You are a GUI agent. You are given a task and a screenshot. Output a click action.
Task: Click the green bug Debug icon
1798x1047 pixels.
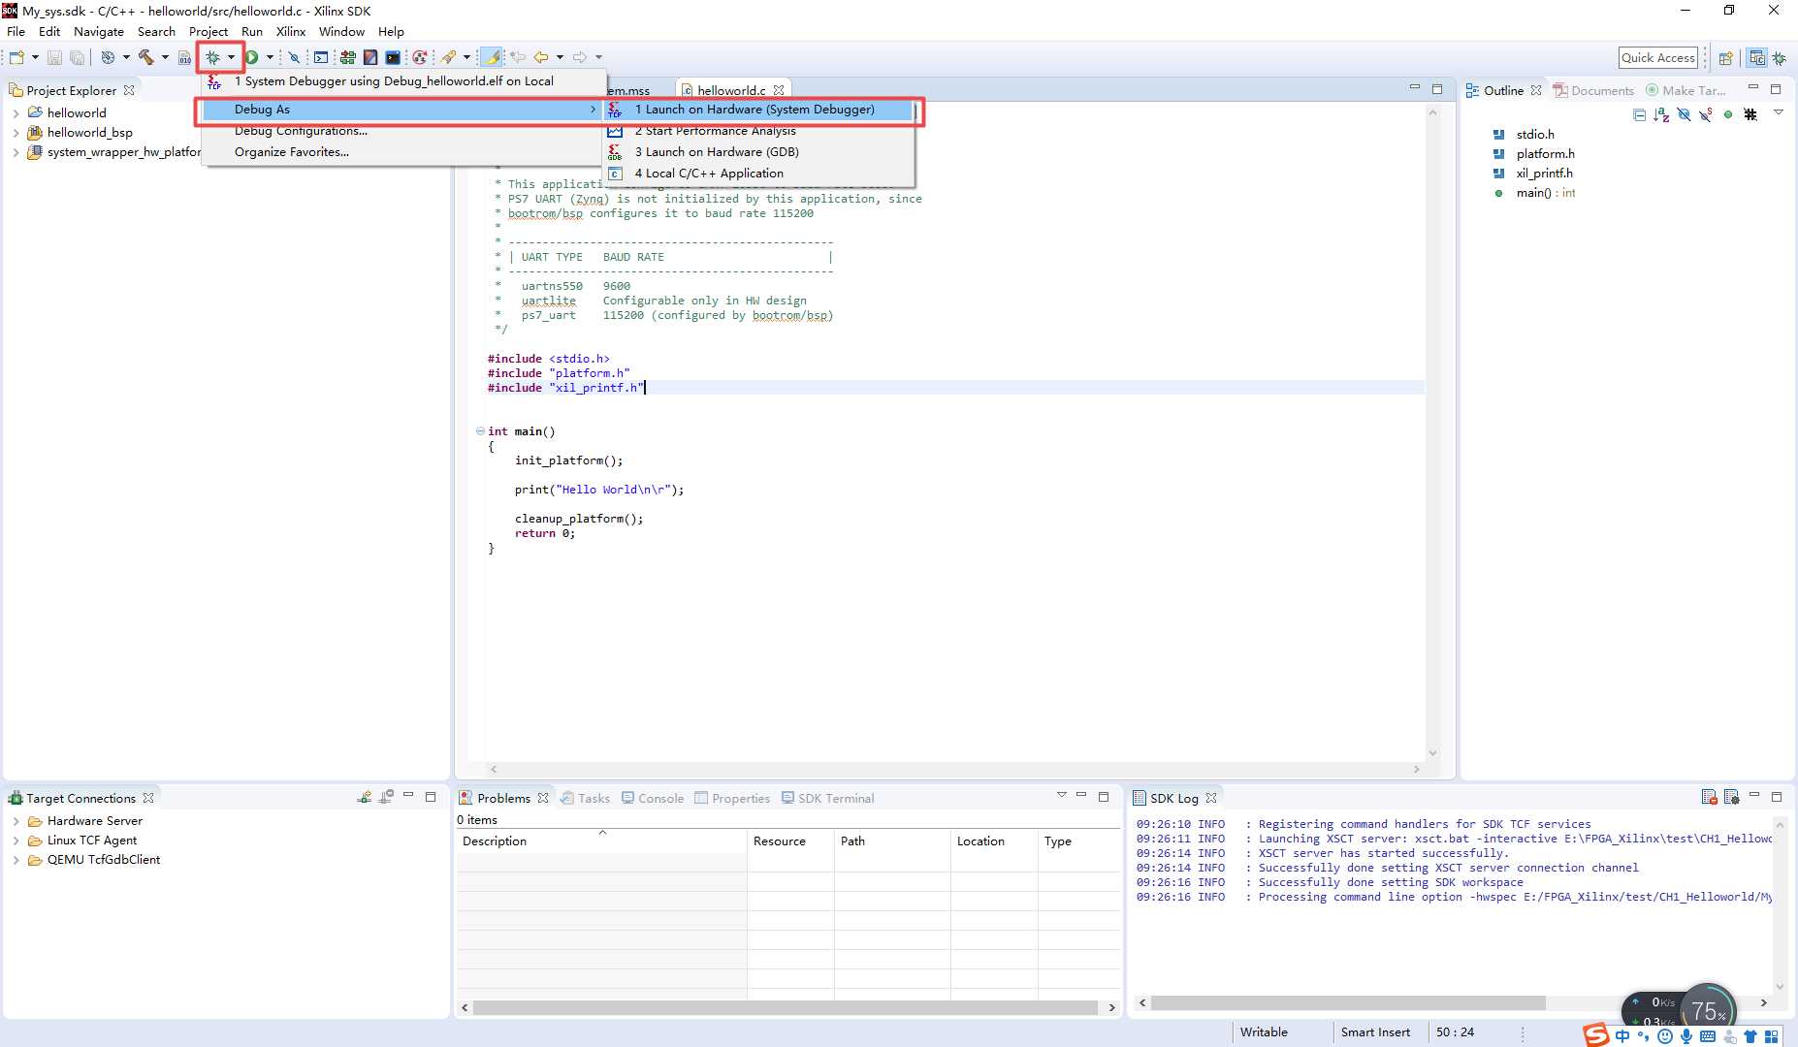coord(212,57)
